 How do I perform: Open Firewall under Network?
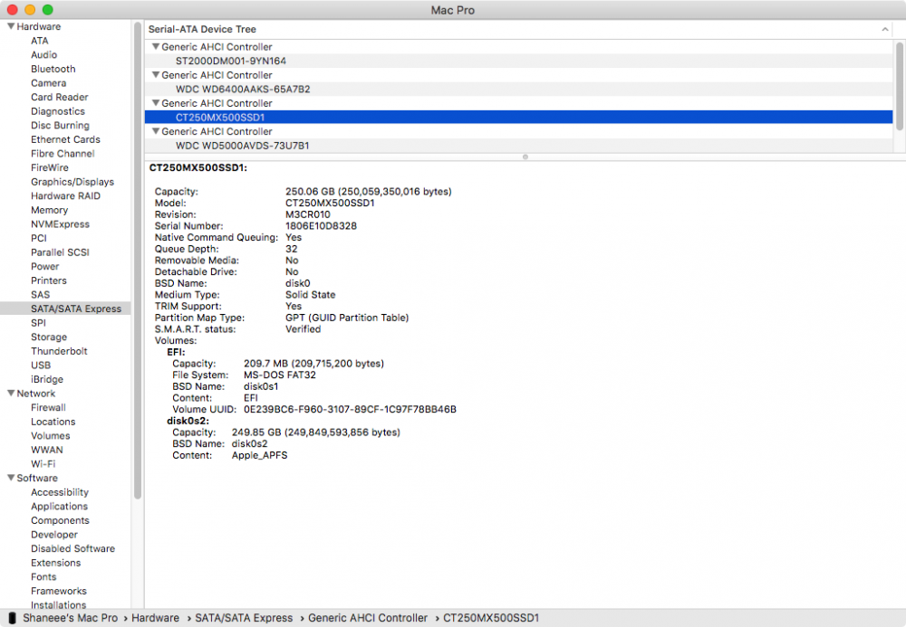(x=48, y=408)
